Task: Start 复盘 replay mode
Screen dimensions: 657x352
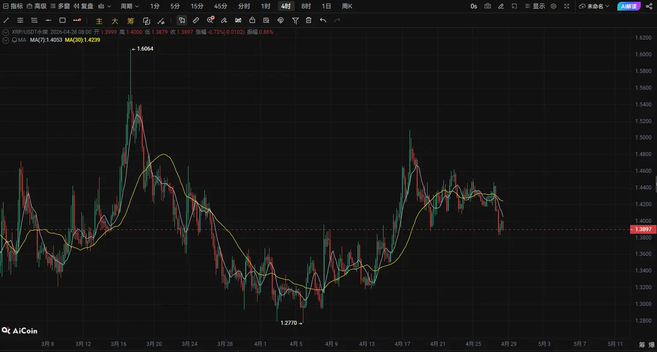Action: pos(83,6)
